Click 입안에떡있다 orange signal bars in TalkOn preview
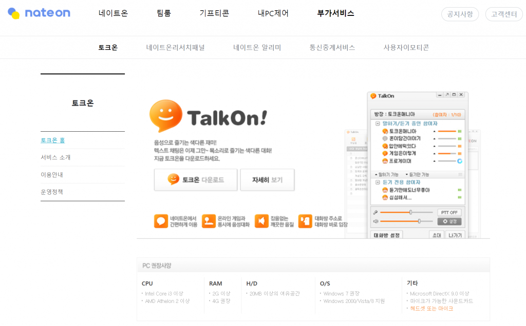526x326 pixels. point(460,146)
